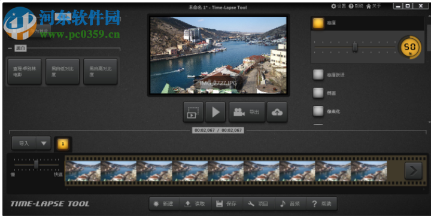Advance timeline with the right arrow button
The height and width of the screenshot is (216, 431).
click(x=413, y=171)
